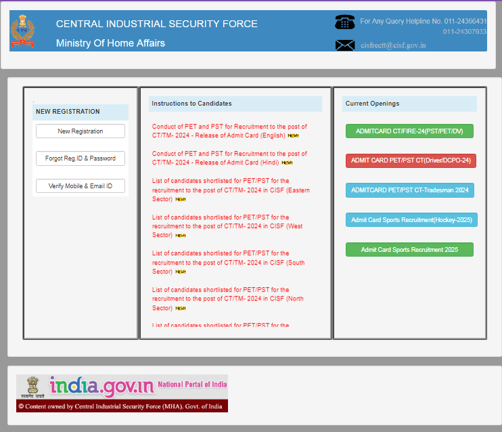Viewport: 502px width, 432px height.
Task: Open Release of Admit Card (English) notice
Action: [x=229, y=131]
